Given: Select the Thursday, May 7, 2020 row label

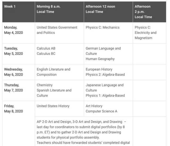Looking at the screenshot, I should (x=13, y=88).
